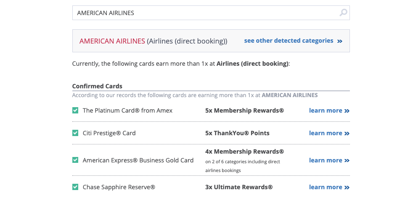
Task: Click the red AMERICAN AIRLINES merchant name
Action: click(112, 41)
